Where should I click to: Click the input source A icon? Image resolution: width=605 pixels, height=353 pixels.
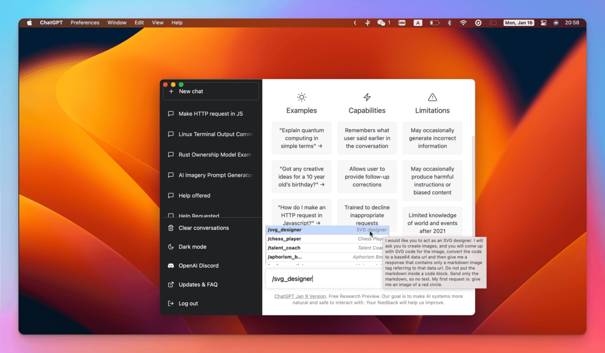418,23
